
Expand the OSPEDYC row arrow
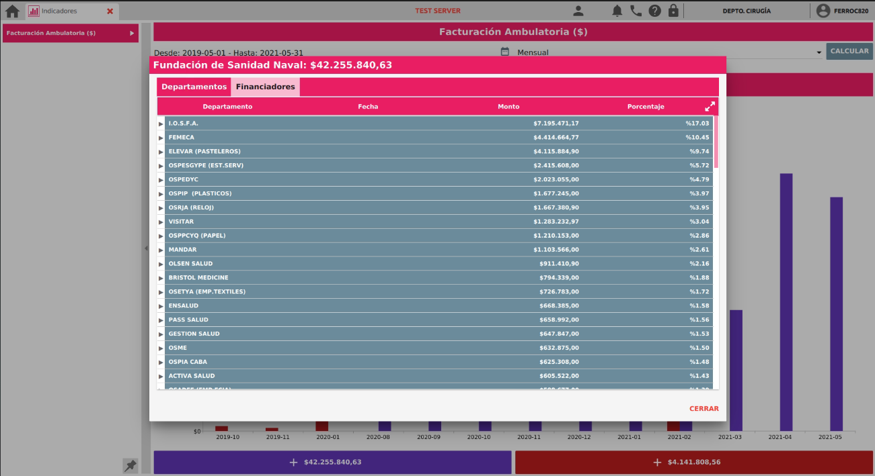(161, 180)
